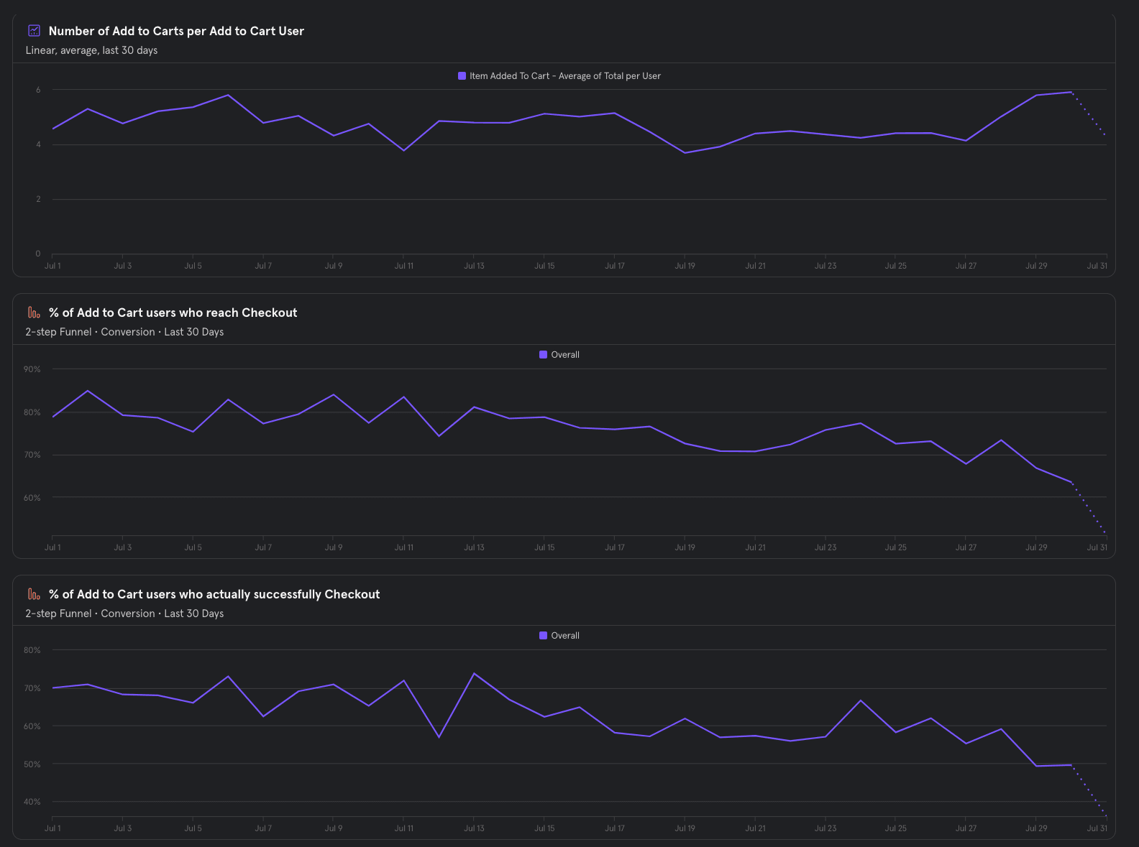This screenshot has height=847, width=1139.
Task: Toggle the Overall legend label in reach Checkout chart
Action: coord(565,355)
